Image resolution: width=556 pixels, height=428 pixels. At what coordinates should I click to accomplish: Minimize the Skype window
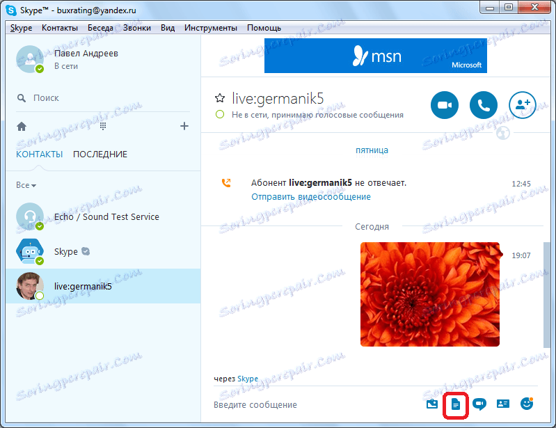click(x=490, y=8)
